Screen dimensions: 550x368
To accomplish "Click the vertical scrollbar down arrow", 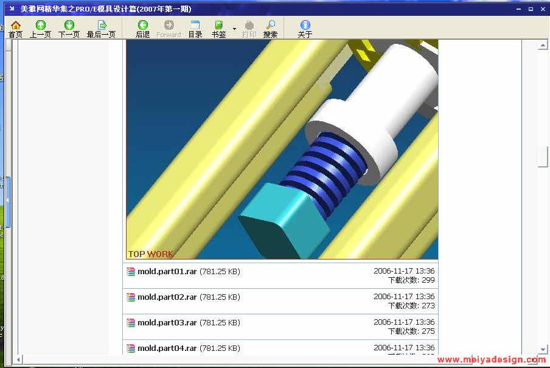I will 543,350.
